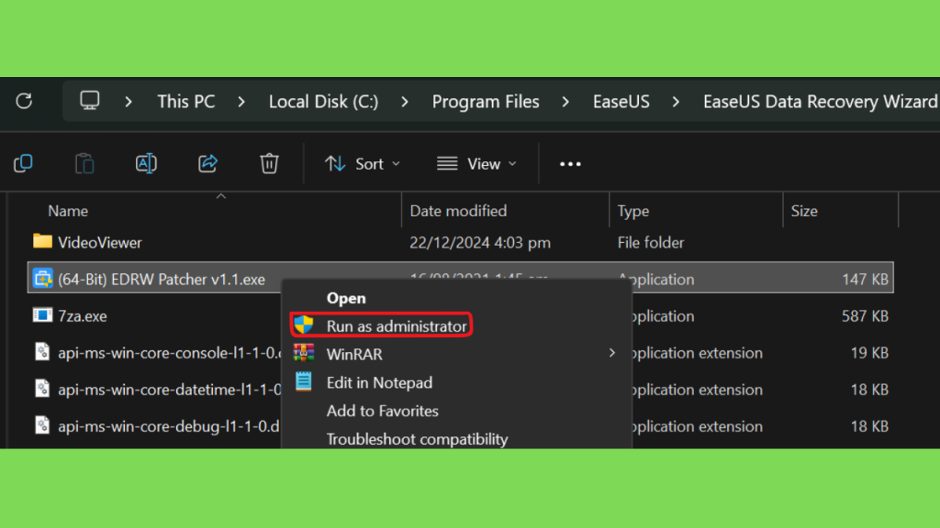Image resolution: width=940 pixels, height=528 pixels.
Task: Click the File folder type cell
Action: click(651, 242)
